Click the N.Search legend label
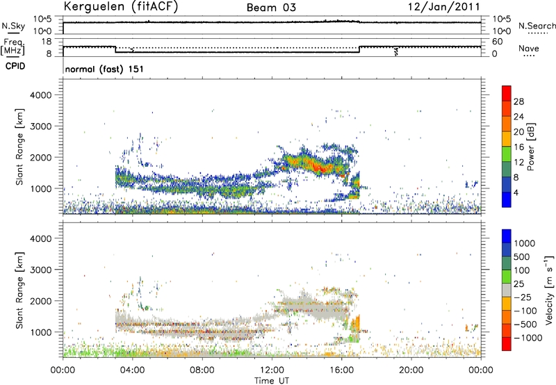This screenshot has height=385, width=556. click(x=537, y=26)
